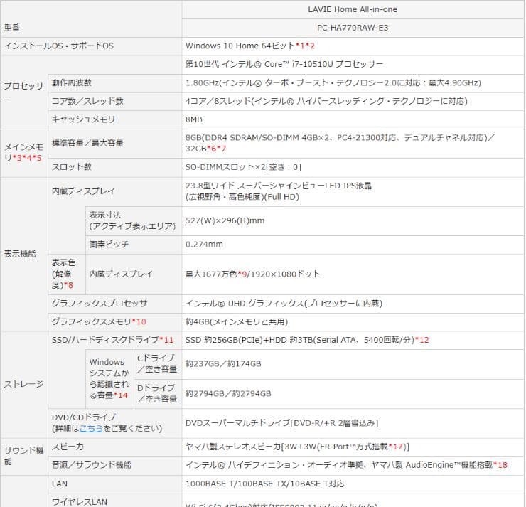Screen dimensions: 526x507
Task: Click footnote *17 in the スピーカ value
Action: 395,447
